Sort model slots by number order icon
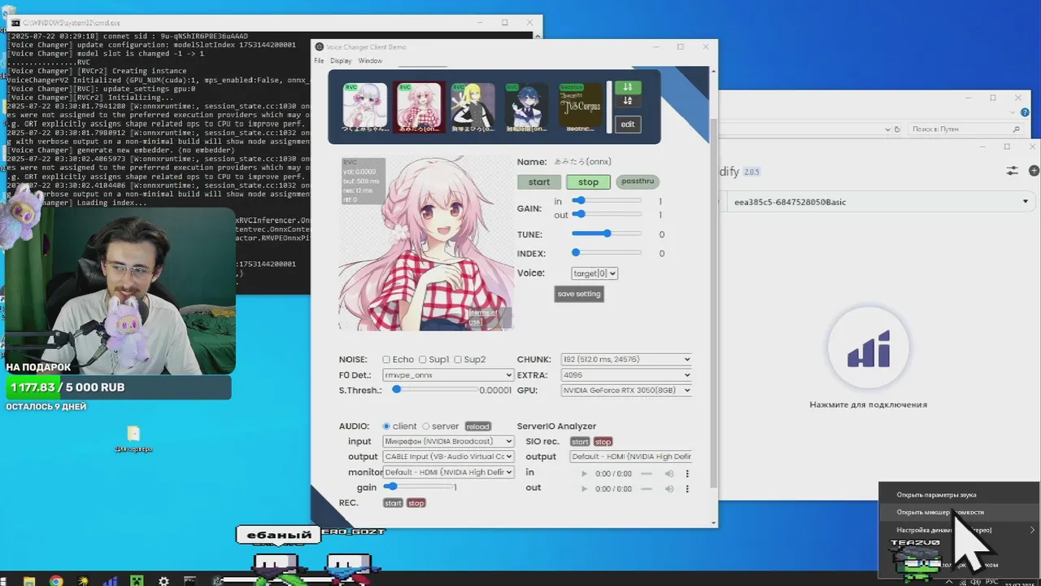The image size is (1041, 586). (x=628, y=88)
